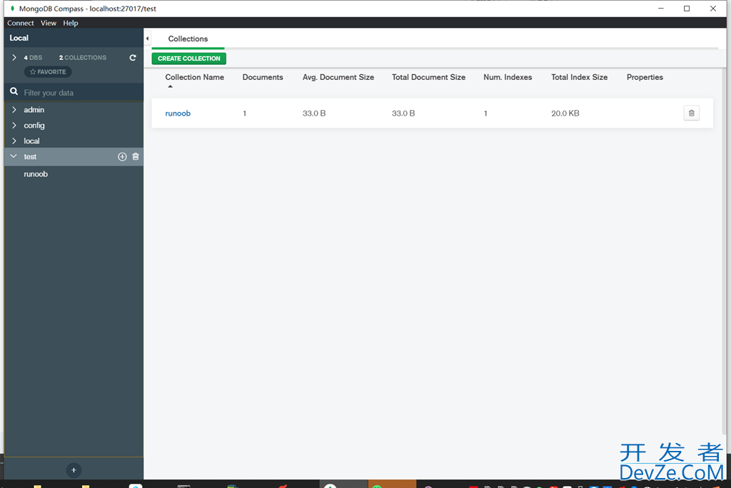Sort by Avg. Document Size column

click(x=338, y=77)
